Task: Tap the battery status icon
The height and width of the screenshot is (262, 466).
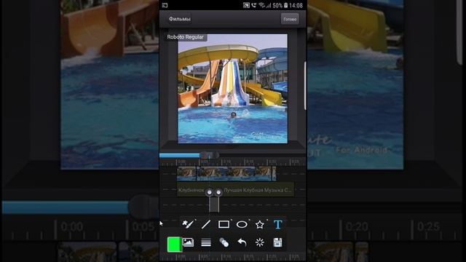Action: click(x=285, y=5)
